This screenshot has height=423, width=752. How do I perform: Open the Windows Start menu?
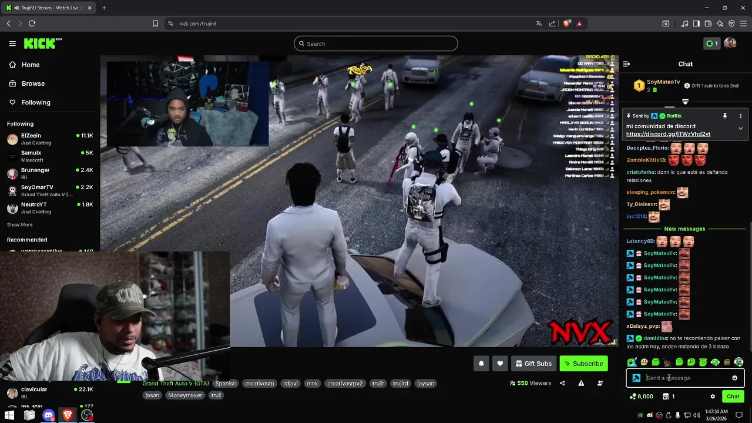tap(9, 415)
